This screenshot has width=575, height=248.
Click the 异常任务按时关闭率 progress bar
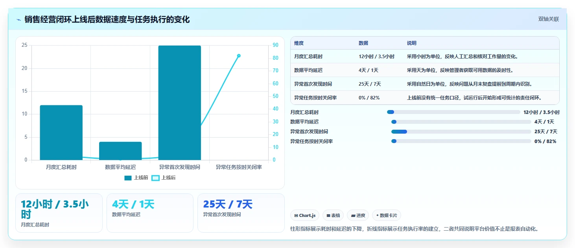[461, 141]
